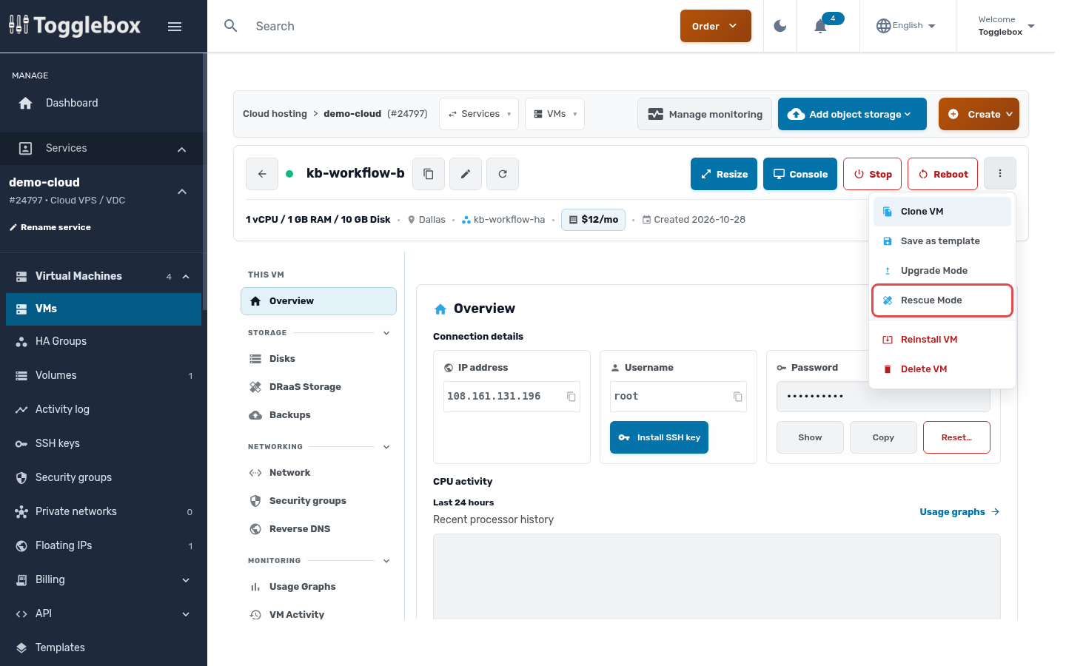Image resolution: width=1066 pixels, height=666 pixels.
Task: Edit VM name pencil icon
Action: (466, 174)
